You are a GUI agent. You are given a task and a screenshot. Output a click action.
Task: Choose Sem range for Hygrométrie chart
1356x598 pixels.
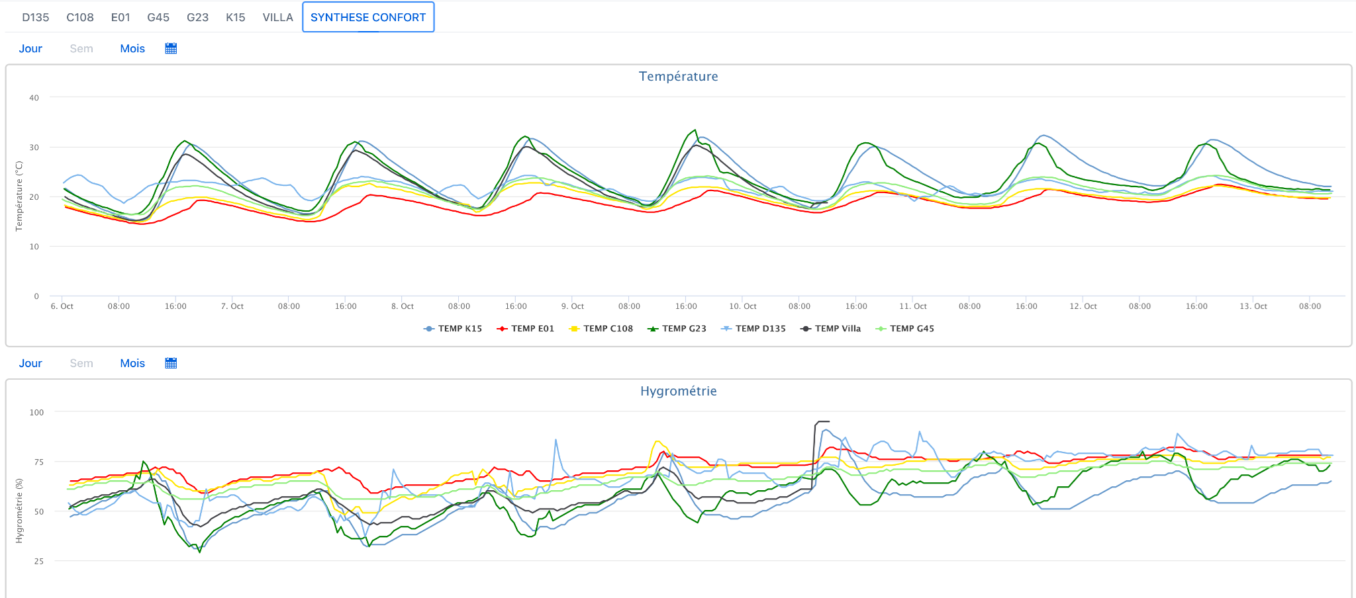pos(81,363)
